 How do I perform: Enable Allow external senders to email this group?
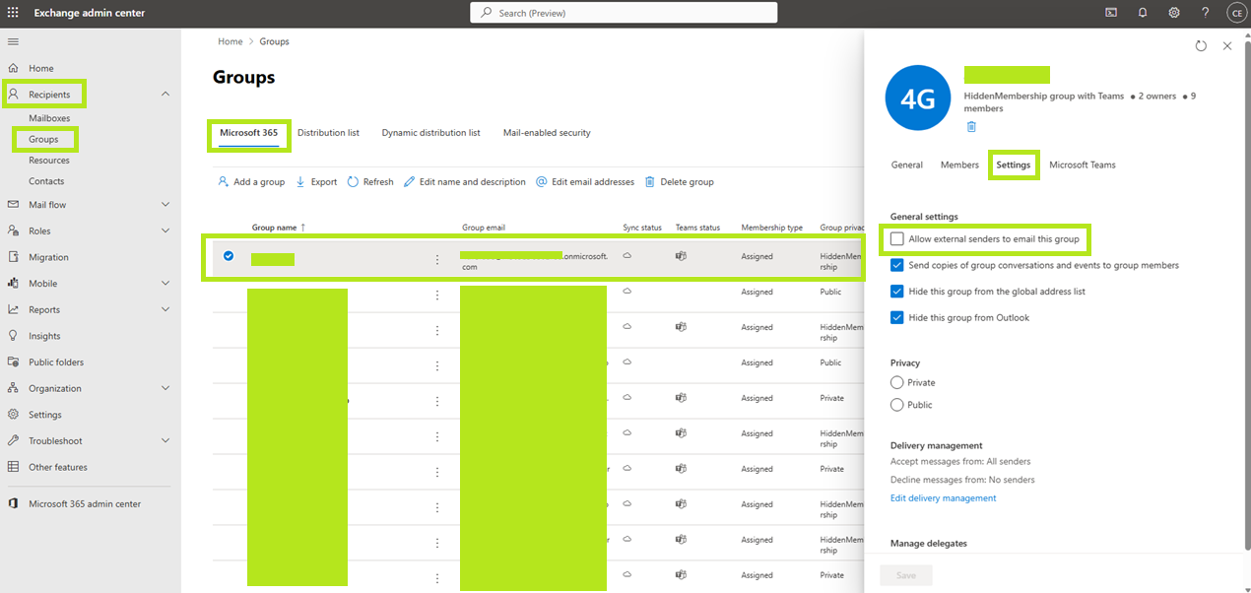click(x=896, y=239)
